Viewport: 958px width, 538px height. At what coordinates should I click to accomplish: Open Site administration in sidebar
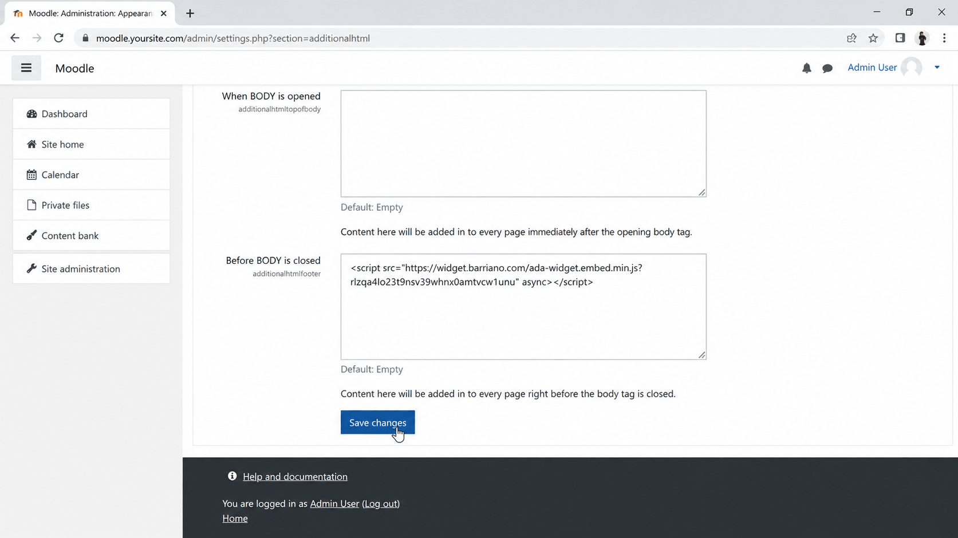tap(91, 268)
